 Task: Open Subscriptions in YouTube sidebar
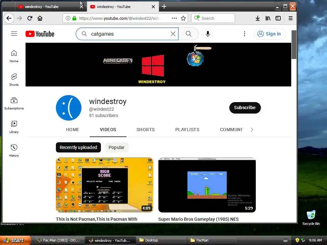point(14,103)
